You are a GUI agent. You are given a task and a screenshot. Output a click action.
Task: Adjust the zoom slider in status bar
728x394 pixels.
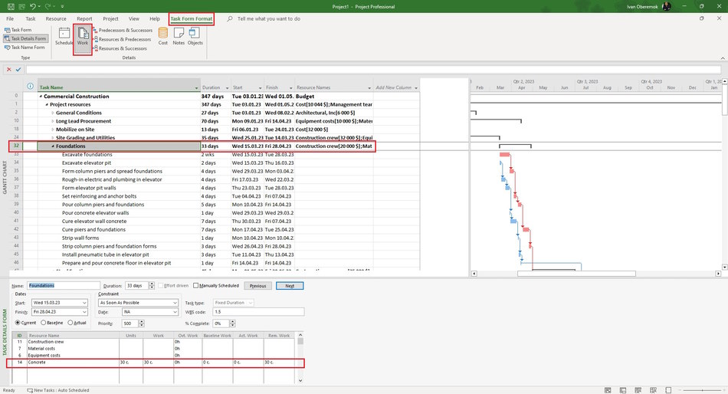tap(703, 390)
